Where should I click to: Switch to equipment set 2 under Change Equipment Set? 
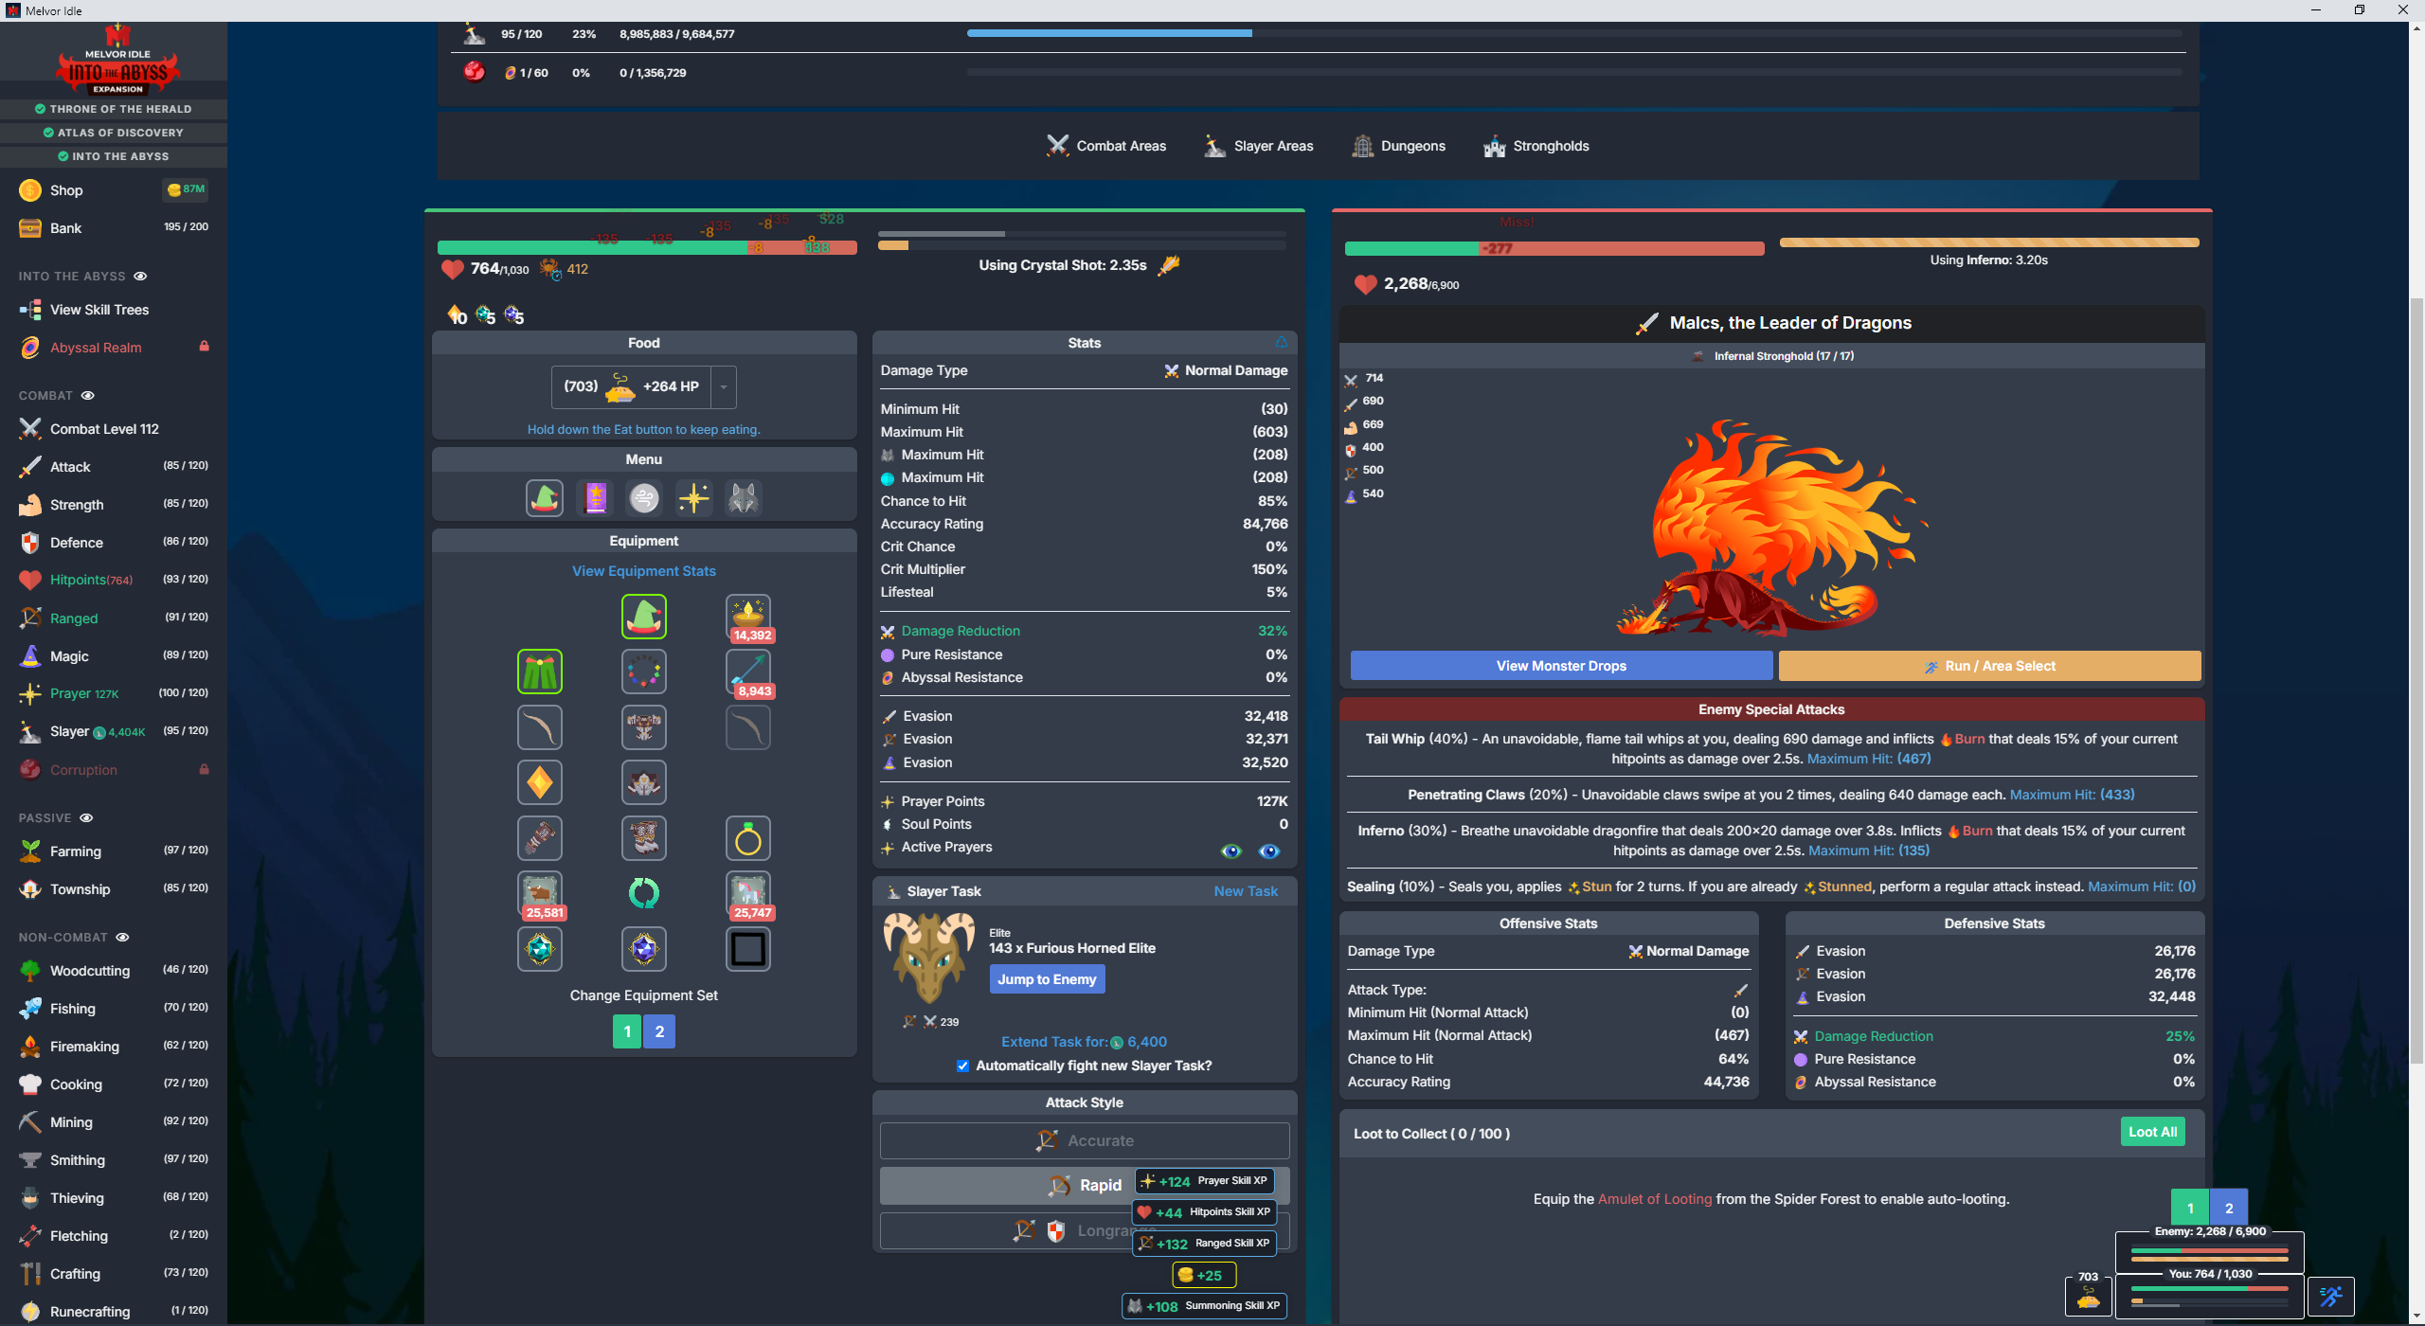tap(659, 1031)
